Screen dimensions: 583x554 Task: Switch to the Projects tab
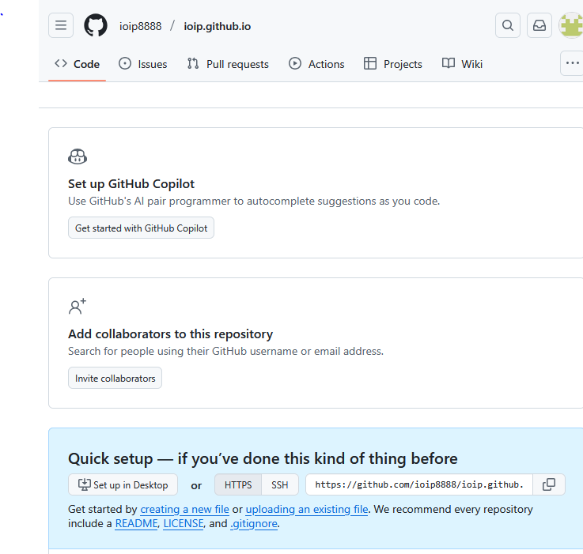tap(393, 64)
